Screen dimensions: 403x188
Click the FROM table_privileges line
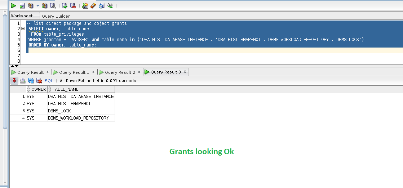pos(58,34)
